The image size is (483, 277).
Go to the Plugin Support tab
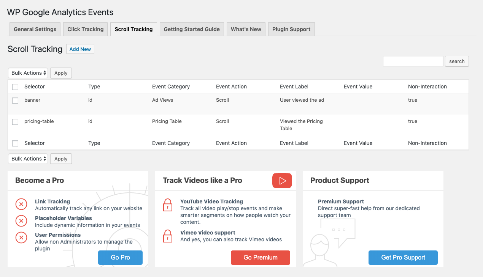291,29
